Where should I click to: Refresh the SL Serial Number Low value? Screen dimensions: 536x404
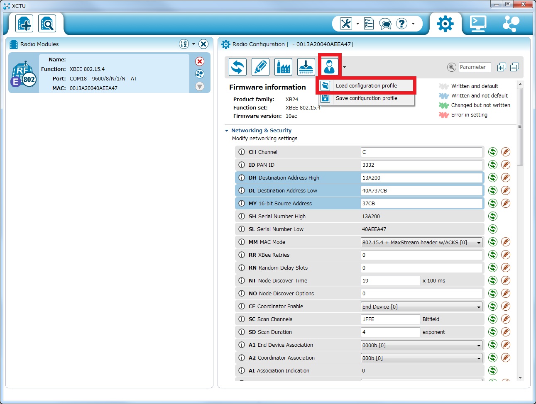point(493,229)
